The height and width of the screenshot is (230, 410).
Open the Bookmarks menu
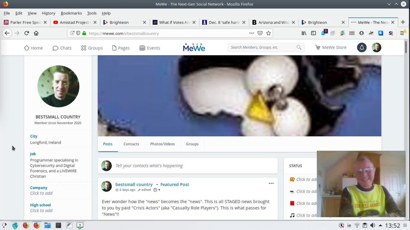pyautogui.click(x=71, y=13)
